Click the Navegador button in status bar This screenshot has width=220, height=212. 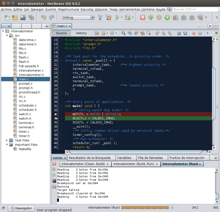[x=22, y=208]
